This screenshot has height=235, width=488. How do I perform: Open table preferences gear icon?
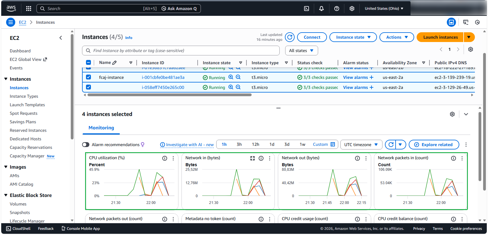[x=471, y=49]
